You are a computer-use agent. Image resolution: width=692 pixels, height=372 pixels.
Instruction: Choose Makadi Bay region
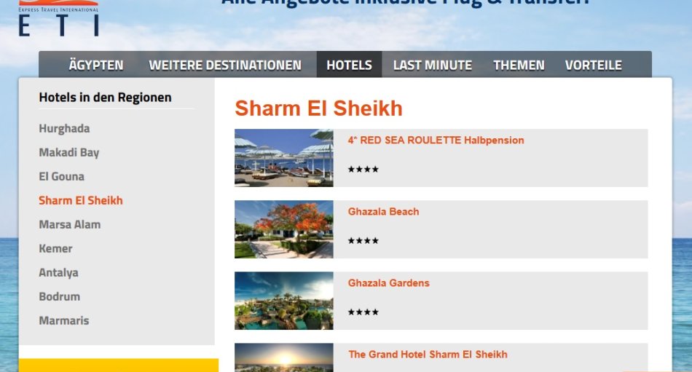[69, 153]
